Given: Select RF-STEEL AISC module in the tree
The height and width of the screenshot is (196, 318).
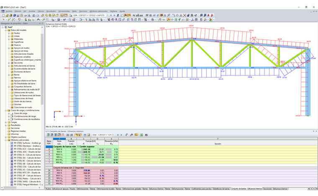Looking at the screenshot, I should 27,152.
